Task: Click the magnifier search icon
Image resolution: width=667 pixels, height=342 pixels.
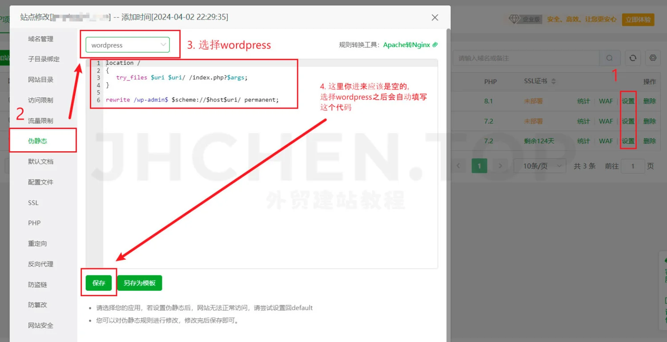Action: point(610,58)
